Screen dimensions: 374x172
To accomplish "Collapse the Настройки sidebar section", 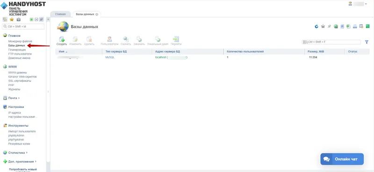I will point(16,107).
